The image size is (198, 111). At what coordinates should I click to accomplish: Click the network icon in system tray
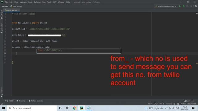173,108
